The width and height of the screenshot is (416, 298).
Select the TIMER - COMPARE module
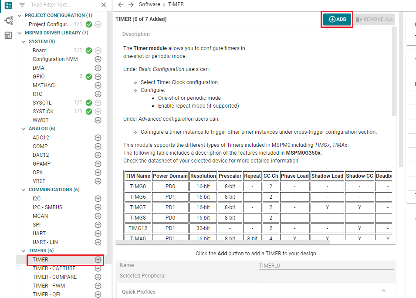point(54,277)
